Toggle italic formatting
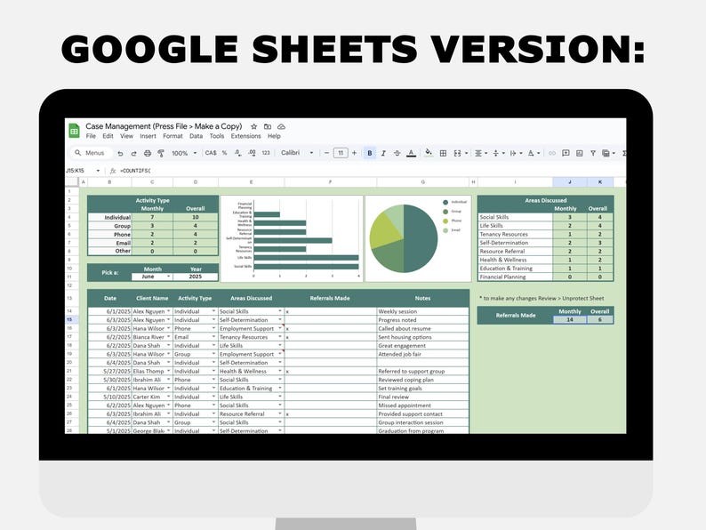Viewport: 706px width, 530px height. (383, 153)
